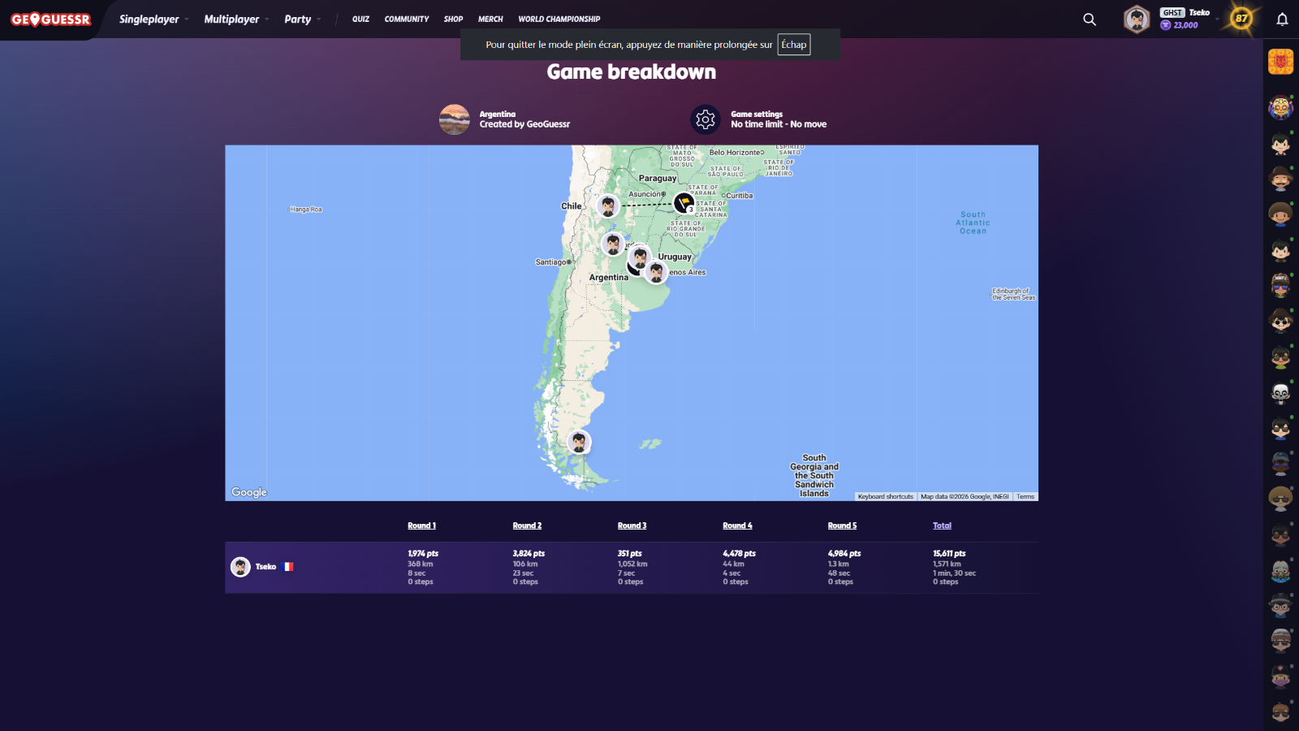This screenshot has width=1299, height=731.
Task: Open the skull avatar in friends sidebar
Action: click(1280, 394)
